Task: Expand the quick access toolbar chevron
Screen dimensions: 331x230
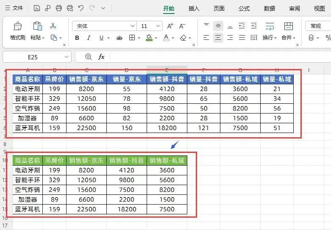Action: pyautogui.click(x=103, y=8)
